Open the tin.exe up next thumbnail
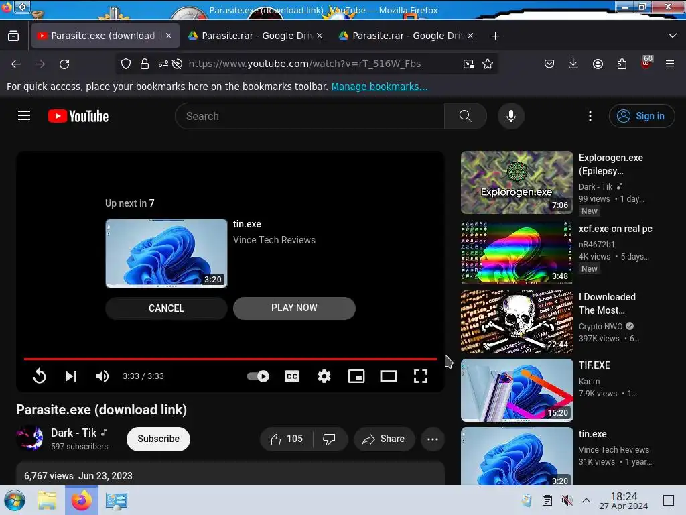 [x=166, y=253]
